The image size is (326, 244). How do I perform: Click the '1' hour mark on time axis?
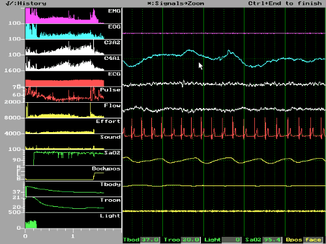pyautogui.click(x=73, y=236)
